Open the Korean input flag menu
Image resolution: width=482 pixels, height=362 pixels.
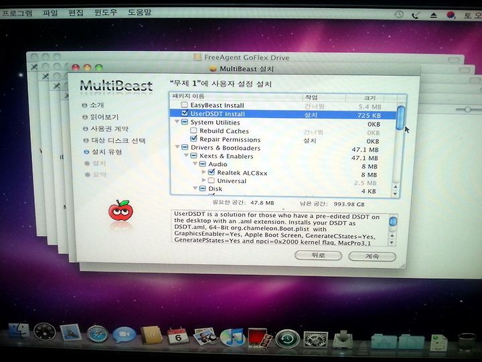click(451, 15)
